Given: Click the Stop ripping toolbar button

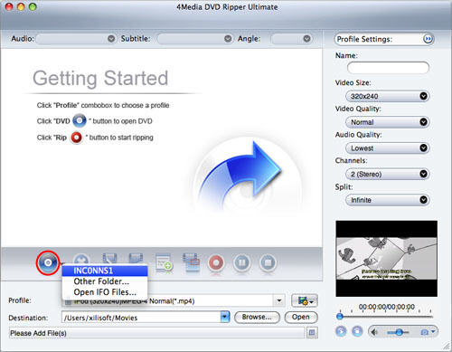Looking at the screenshot, I should (x=268, y=262).
